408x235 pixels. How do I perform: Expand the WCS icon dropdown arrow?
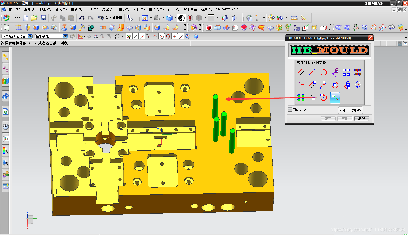[264, 18]
